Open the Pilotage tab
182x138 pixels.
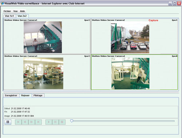(38, 95)
